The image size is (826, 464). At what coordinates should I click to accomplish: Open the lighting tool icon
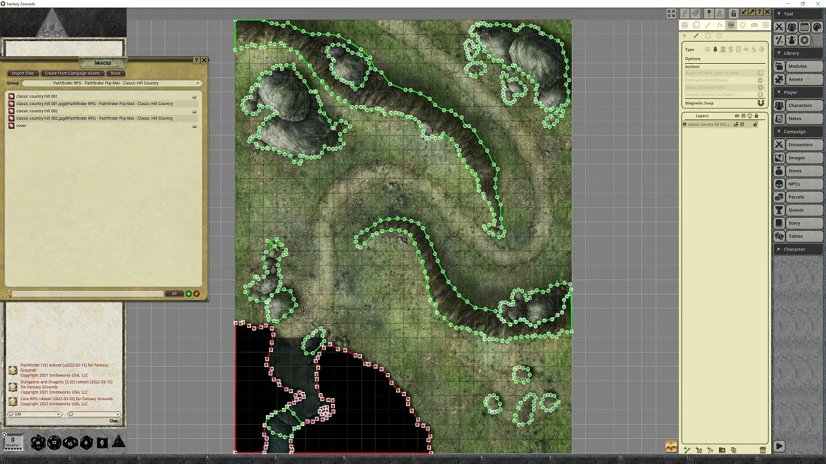742,24
